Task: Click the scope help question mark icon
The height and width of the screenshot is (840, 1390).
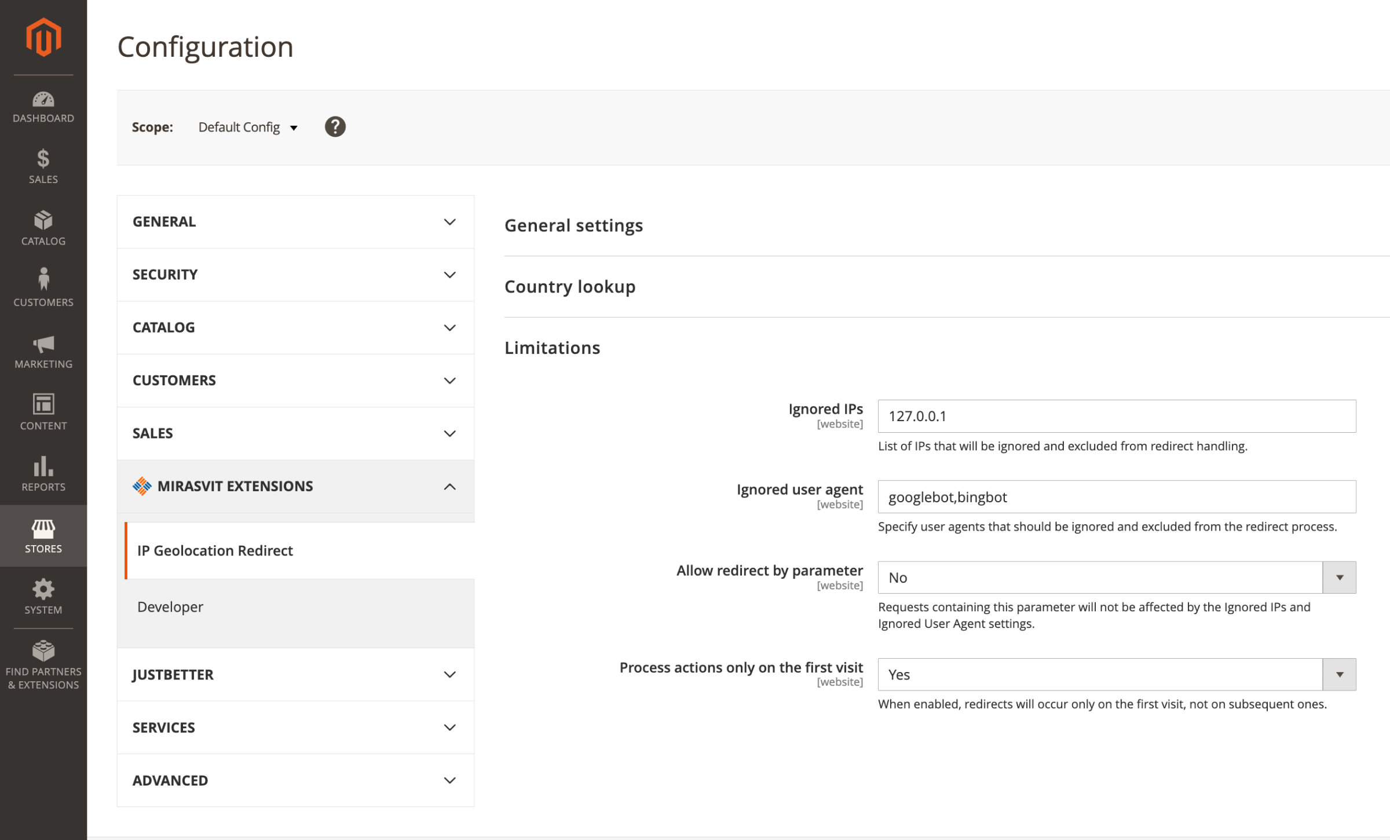Action: (335, 127)
